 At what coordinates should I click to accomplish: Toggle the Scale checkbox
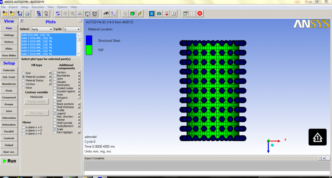pos(55,129)
